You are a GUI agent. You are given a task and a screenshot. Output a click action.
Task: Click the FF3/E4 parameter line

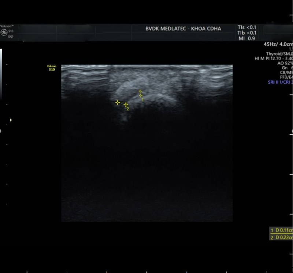pyautogui.click(x=285, y=77)
